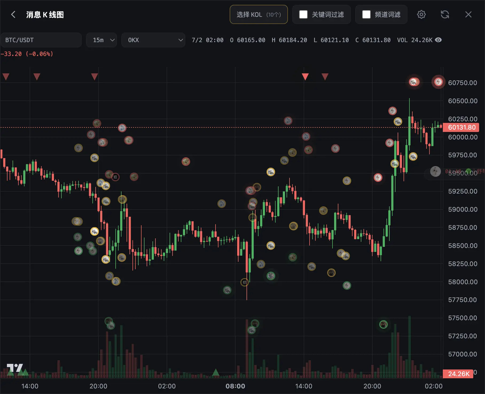Click the red down-triangle marker above 20:00
This screenshot has width=485, height=394.
click(x=95, y=77)
